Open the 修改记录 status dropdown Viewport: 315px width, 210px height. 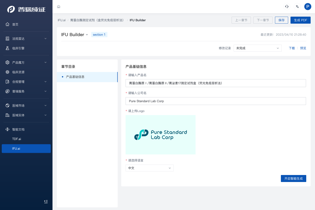tap(257, 48)
